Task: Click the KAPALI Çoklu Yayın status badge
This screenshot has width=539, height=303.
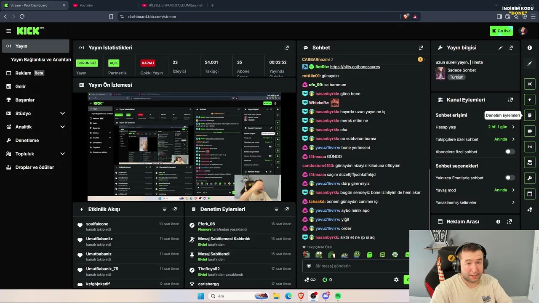Action: pyautogui.click(x=148, y=63)
